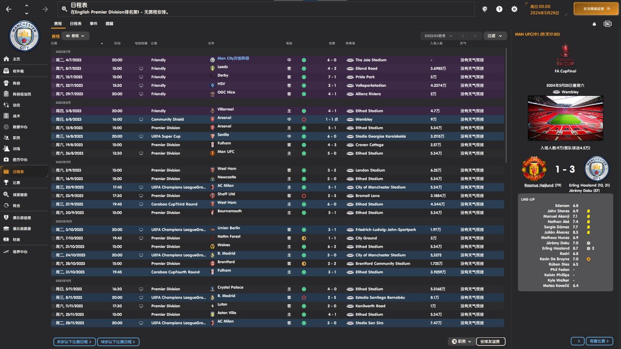Toggle row marker for 4/7/2023 friendly
Image resolution: width=621 pixels, height=349 pixels.
click(x=53, y=60)
